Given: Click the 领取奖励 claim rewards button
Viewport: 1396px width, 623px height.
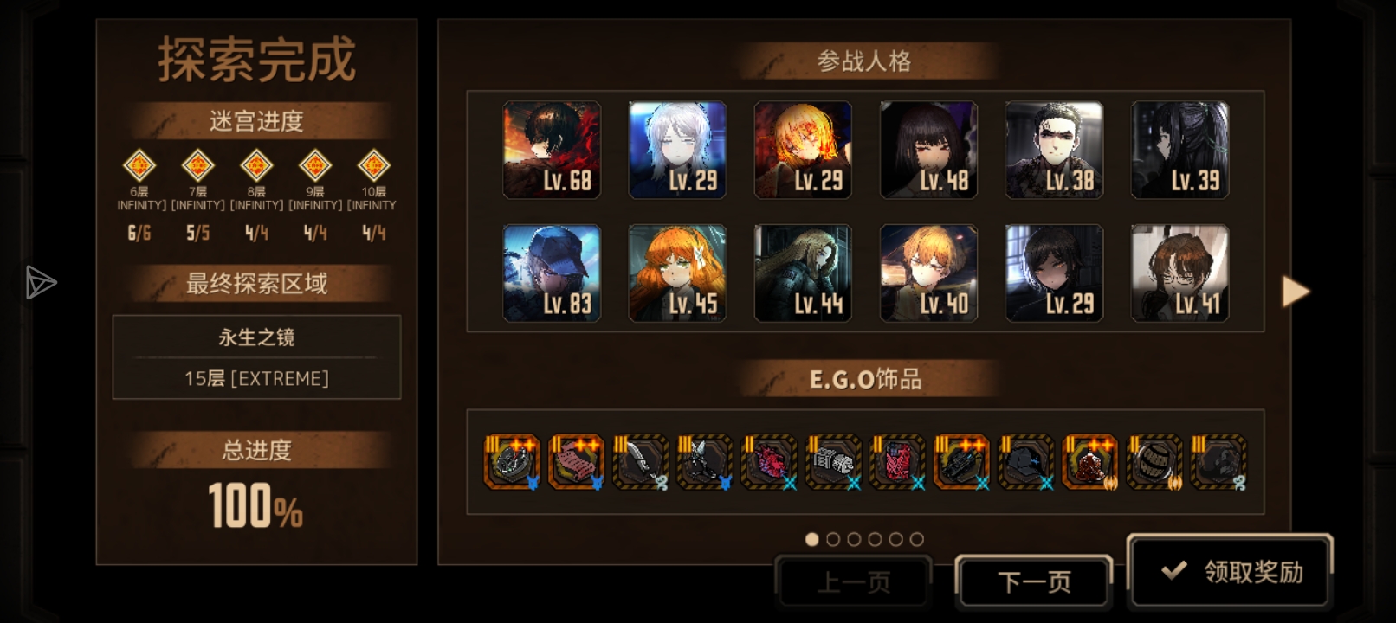Looking at the screenshot, I should pyautogui.click(x=1230, y=571).
